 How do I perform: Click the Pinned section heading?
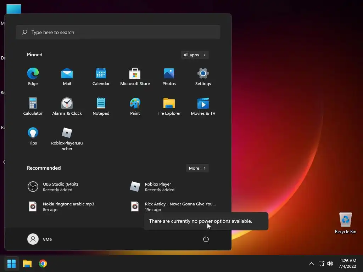pyautogui.click(x=35, y=55)
